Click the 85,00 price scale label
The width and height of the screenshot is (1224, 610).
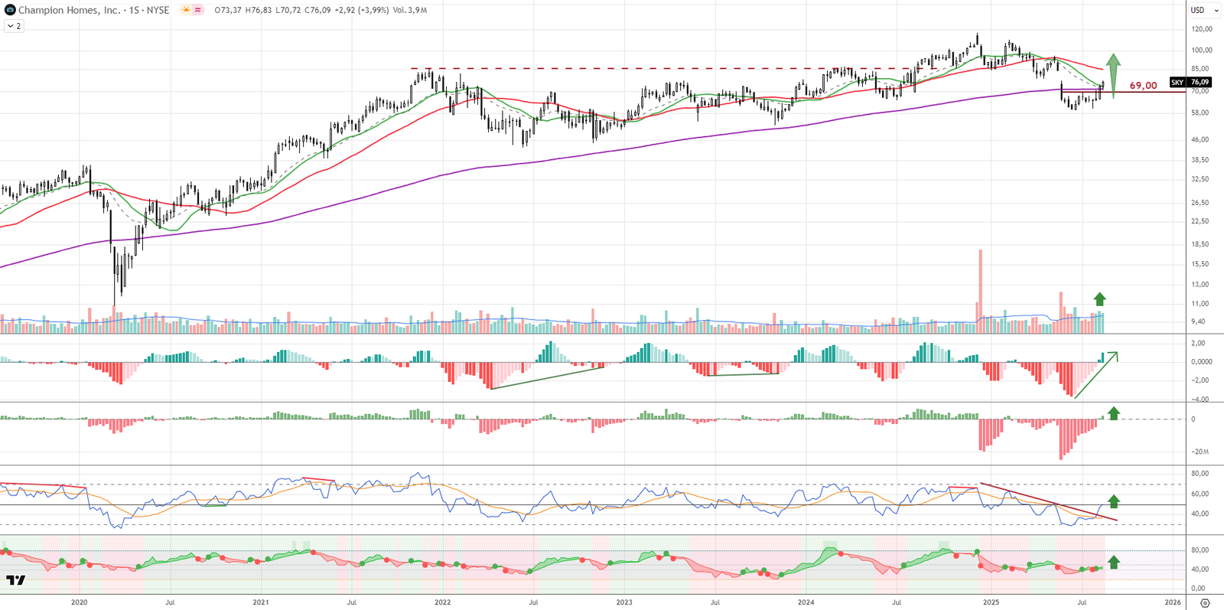(1200, 69)
